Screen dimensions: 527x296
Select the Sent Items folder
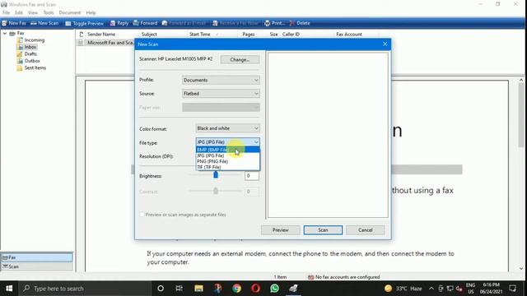(35, 67)
